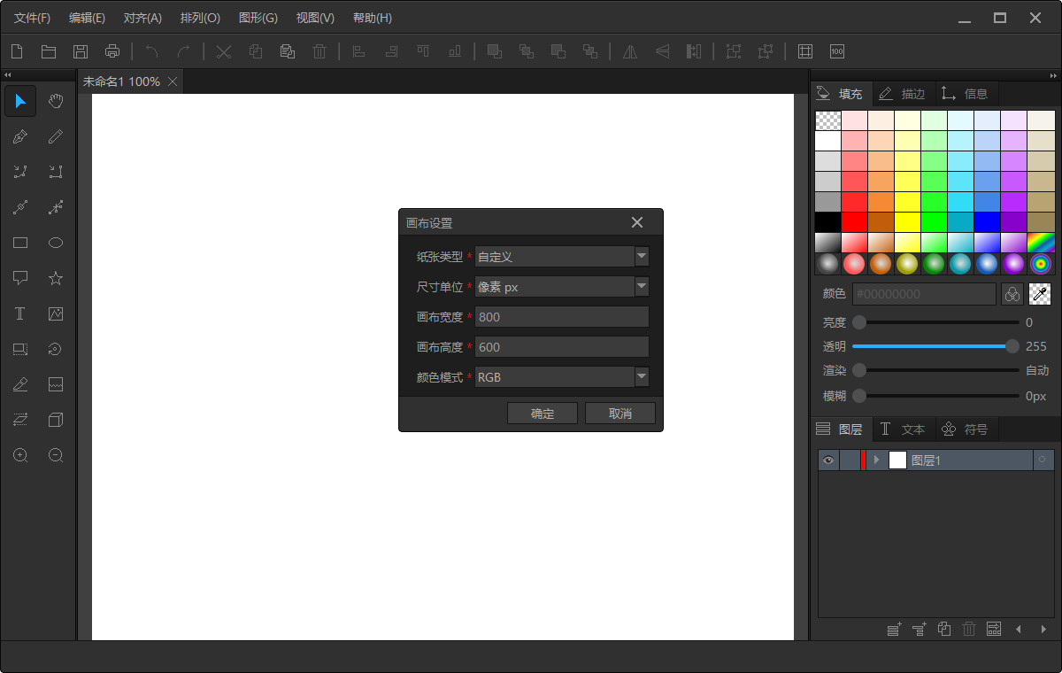Click the Print icon in toolbar

112,51
